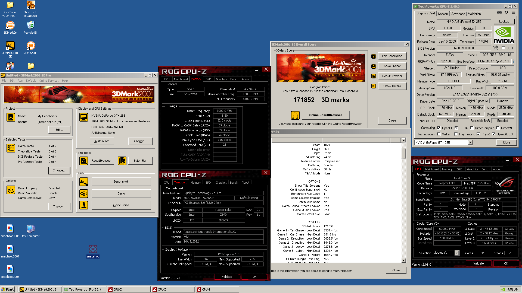Open the 3DMark05 desktop shortcut
This screenshot has width=522, height=293.
(31, 48)
